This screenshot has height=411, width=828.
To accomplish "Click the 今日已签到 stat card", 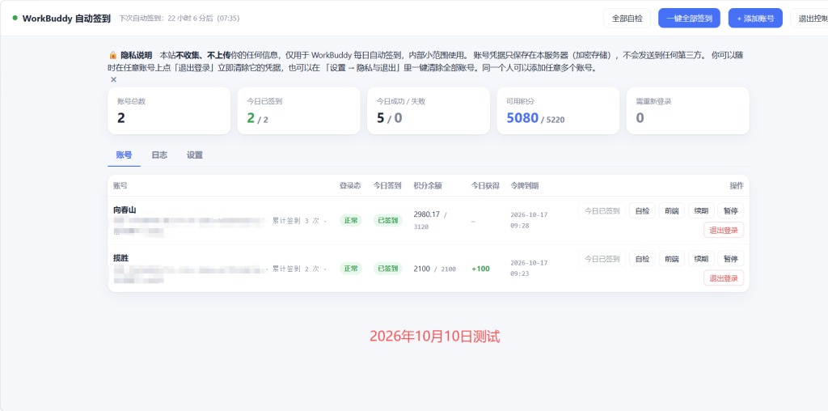I will (x=299, y=111).
